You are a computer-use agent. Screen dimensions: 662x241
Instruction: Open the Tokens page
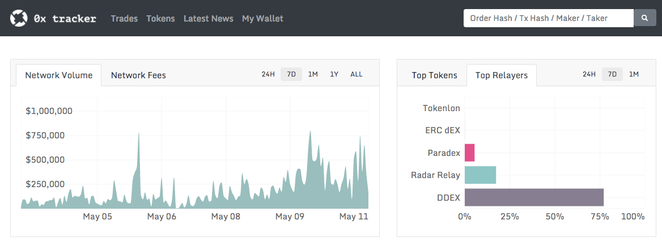point(160,19)
